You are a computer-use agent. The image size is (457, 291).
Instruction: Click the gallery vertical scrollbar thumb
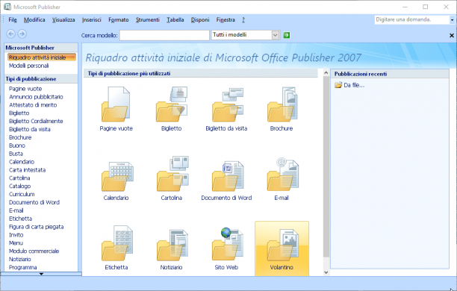(326, 166)
